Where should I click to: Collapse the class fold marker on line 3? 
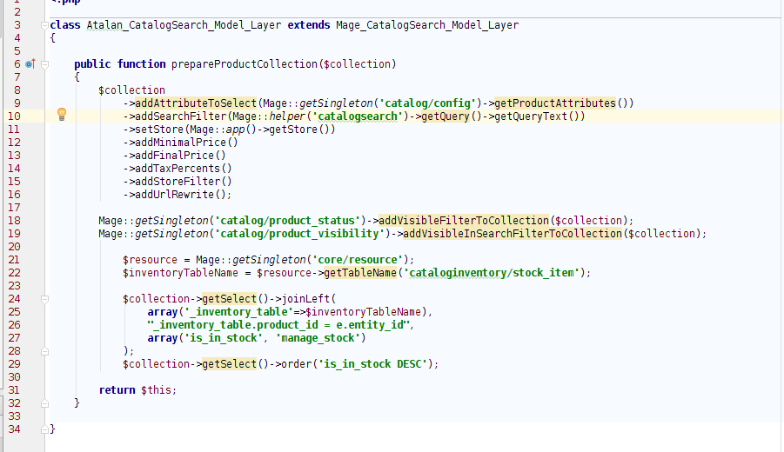(x=44, y=25)
